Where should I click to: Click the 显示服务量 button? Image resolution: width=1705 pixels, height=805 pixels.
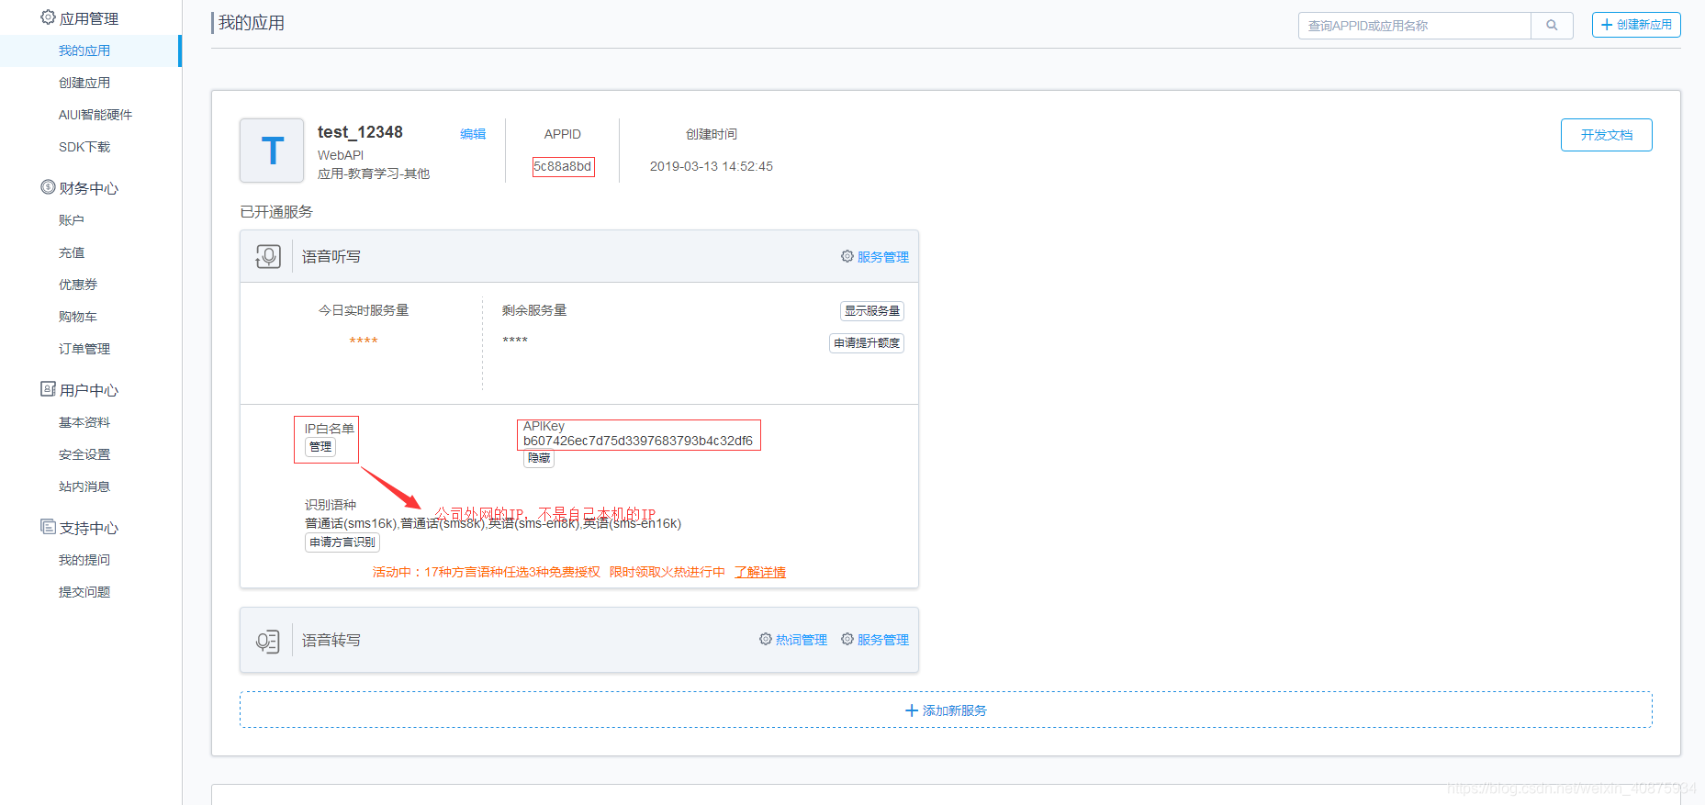point(872,311)
